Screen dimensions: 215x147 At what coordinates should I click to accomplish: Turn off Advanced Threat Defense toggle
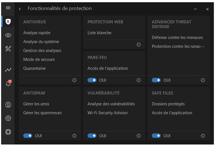pos(156,80)
